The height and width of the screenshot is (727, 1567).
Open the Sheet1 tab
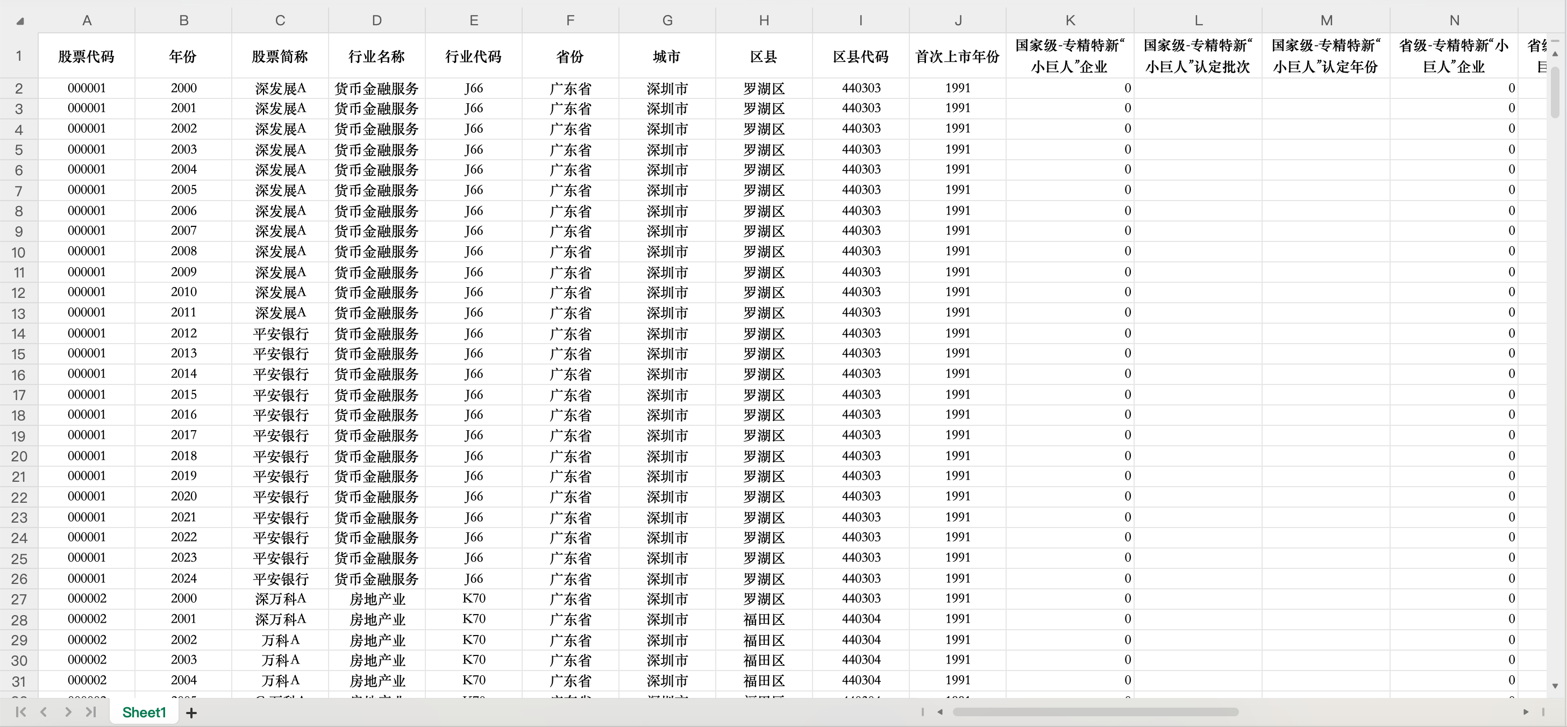click(144, 712)
